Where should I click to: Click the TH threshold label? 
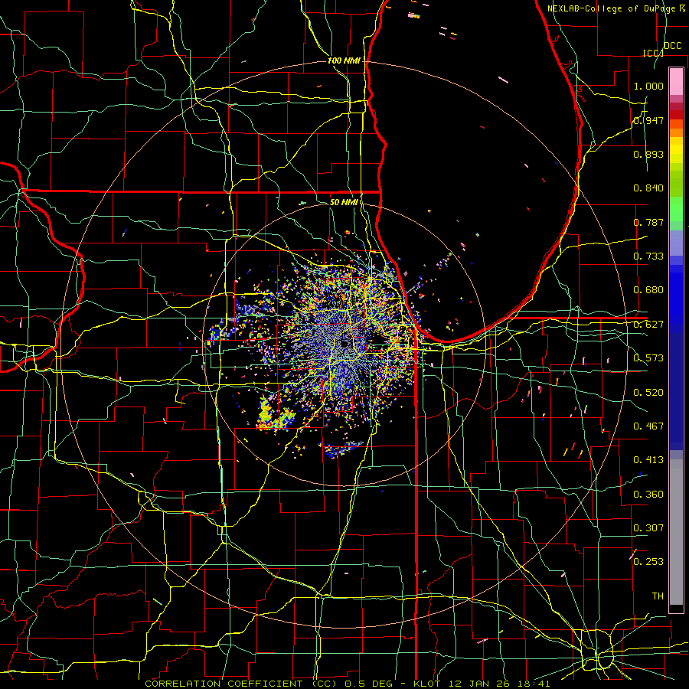tap(658, 596)
